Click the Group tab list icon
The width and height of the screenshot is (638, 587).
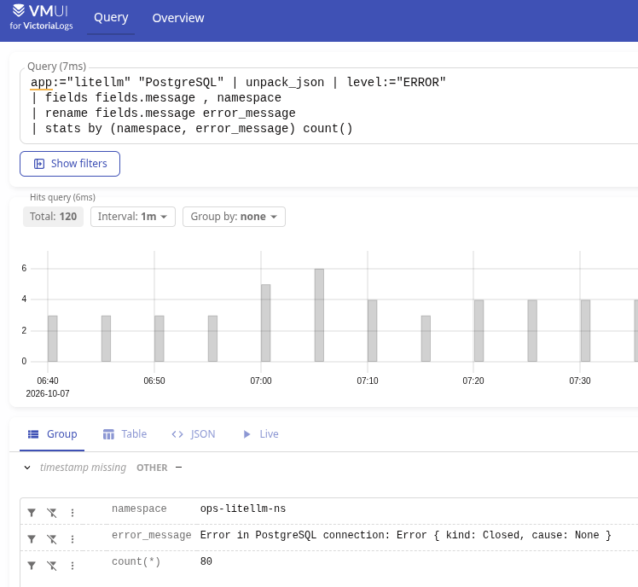point(33,434)
